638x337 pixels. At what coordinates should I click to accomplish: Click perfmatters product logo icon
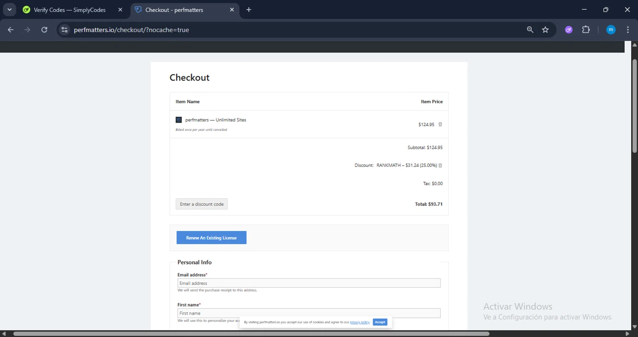pos(179,120)
